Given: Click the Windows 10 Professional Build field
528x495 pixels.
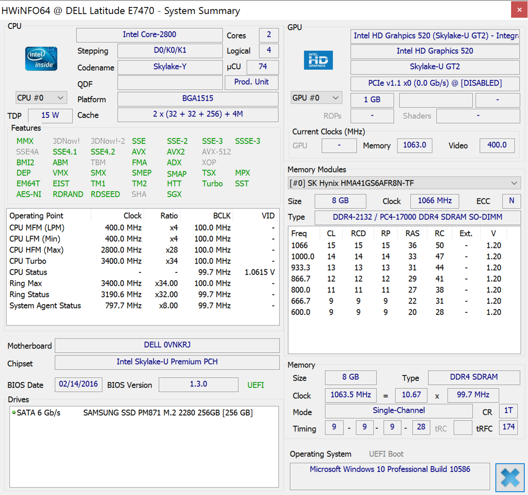Looking at the screenshot, I should pyautogui.click(x=390, y=476).
